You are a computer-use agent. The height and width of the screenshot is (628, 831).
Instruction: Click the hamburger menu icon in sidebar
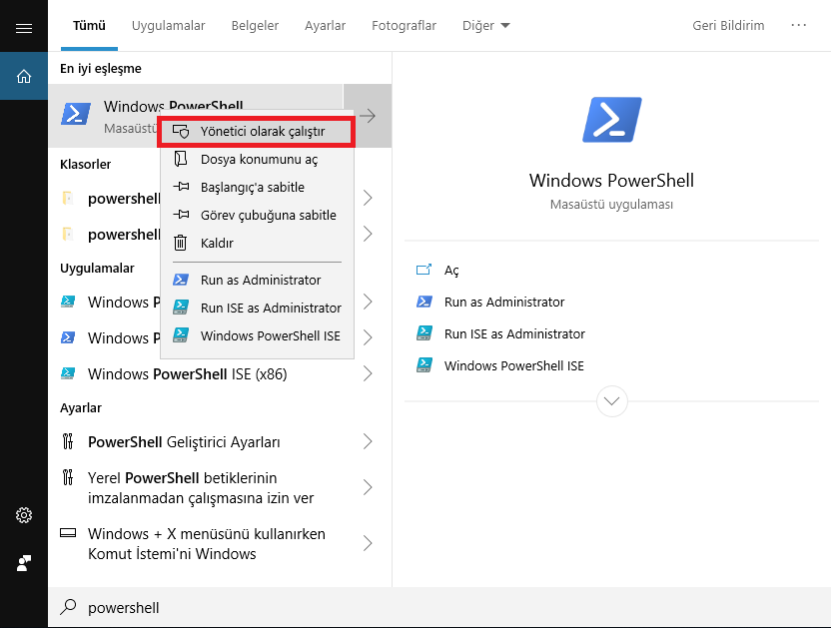point(24,27)
